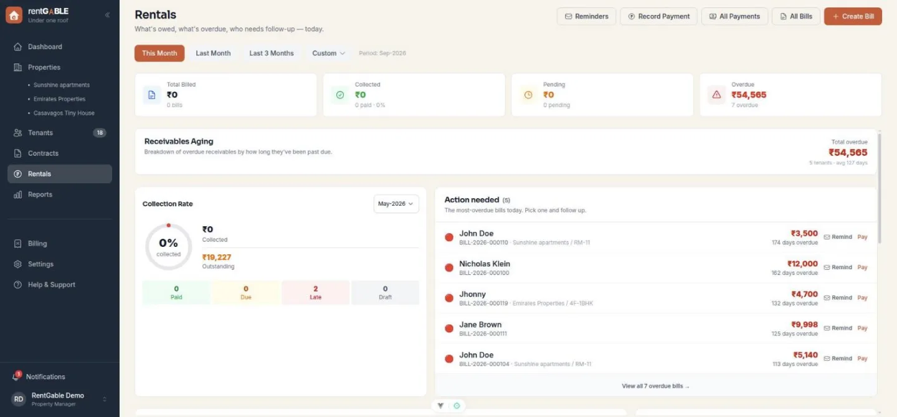Screen dimensions: 897x417
Task: Open the Reports menu item
Action: [x=60, y=194]
